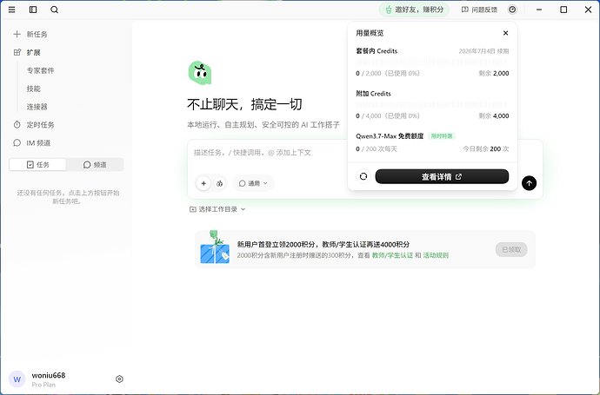The image size is (600, 395).
Task: Click the gift box image in the banner
Action: [215, 247]
